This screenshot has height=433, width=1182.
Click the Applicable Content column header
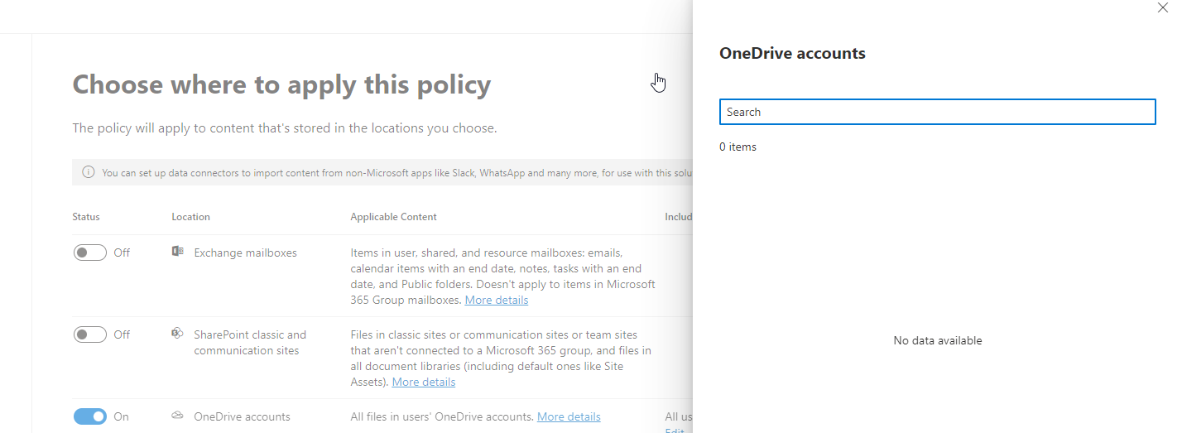pyautogui.click(x=393, y=217)
